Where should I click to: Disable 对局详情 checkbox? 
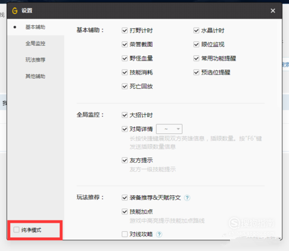[125, 129]
